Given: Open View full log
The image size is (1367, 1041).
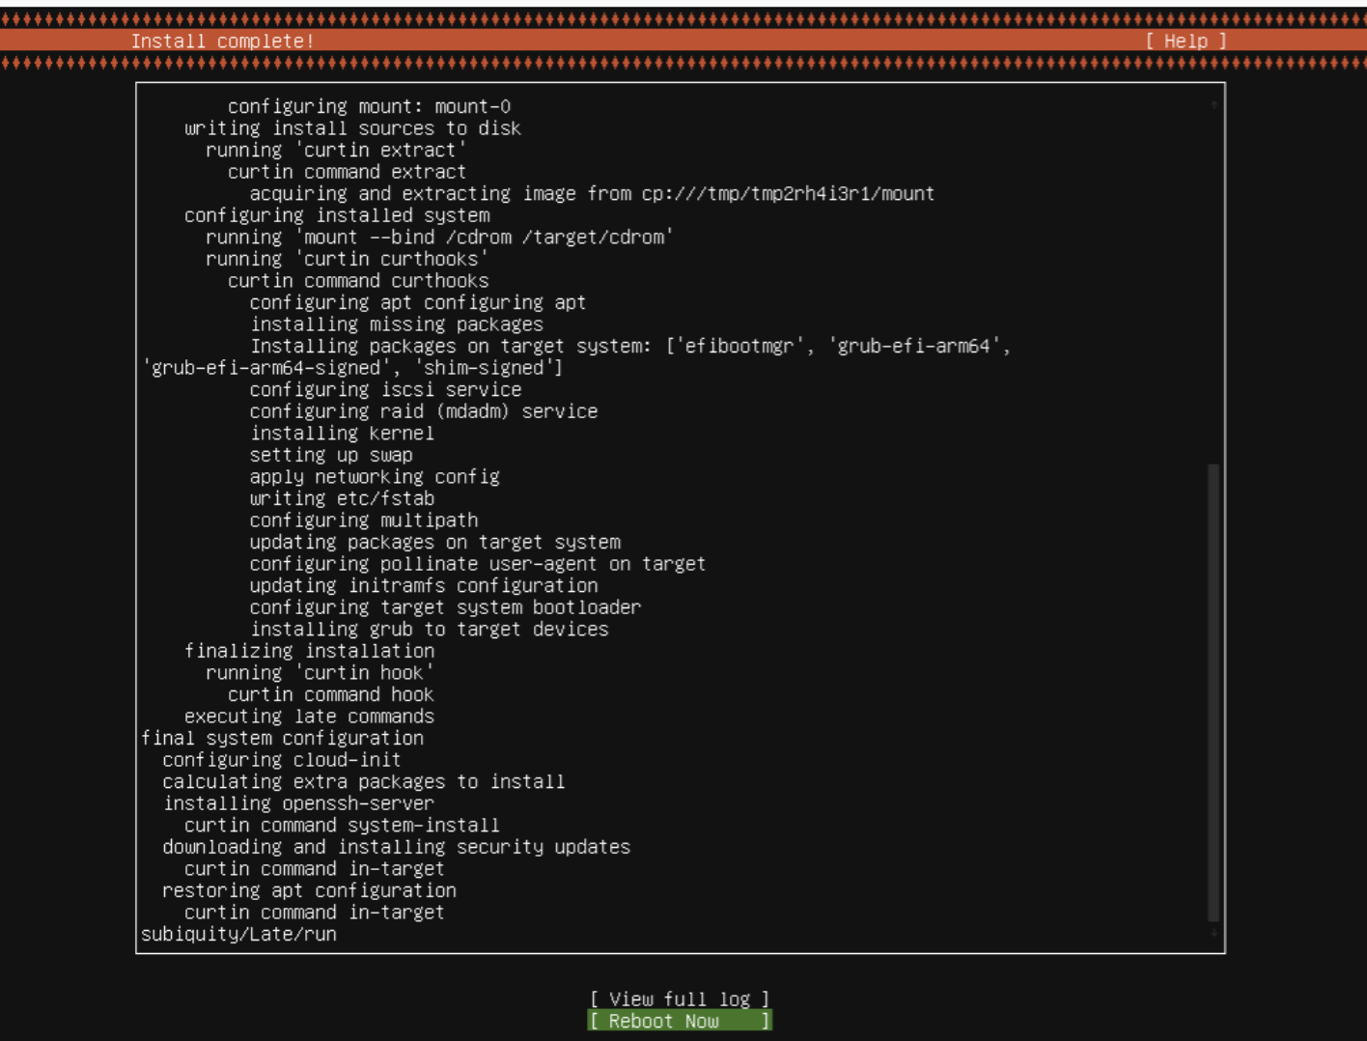Looking at the screenshot, I should [x=680, y=999].
